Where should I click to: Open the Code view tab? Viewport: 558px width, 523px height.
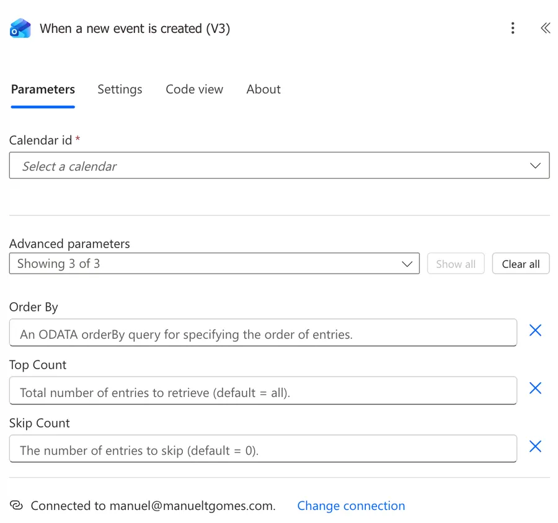click(194, 89)
